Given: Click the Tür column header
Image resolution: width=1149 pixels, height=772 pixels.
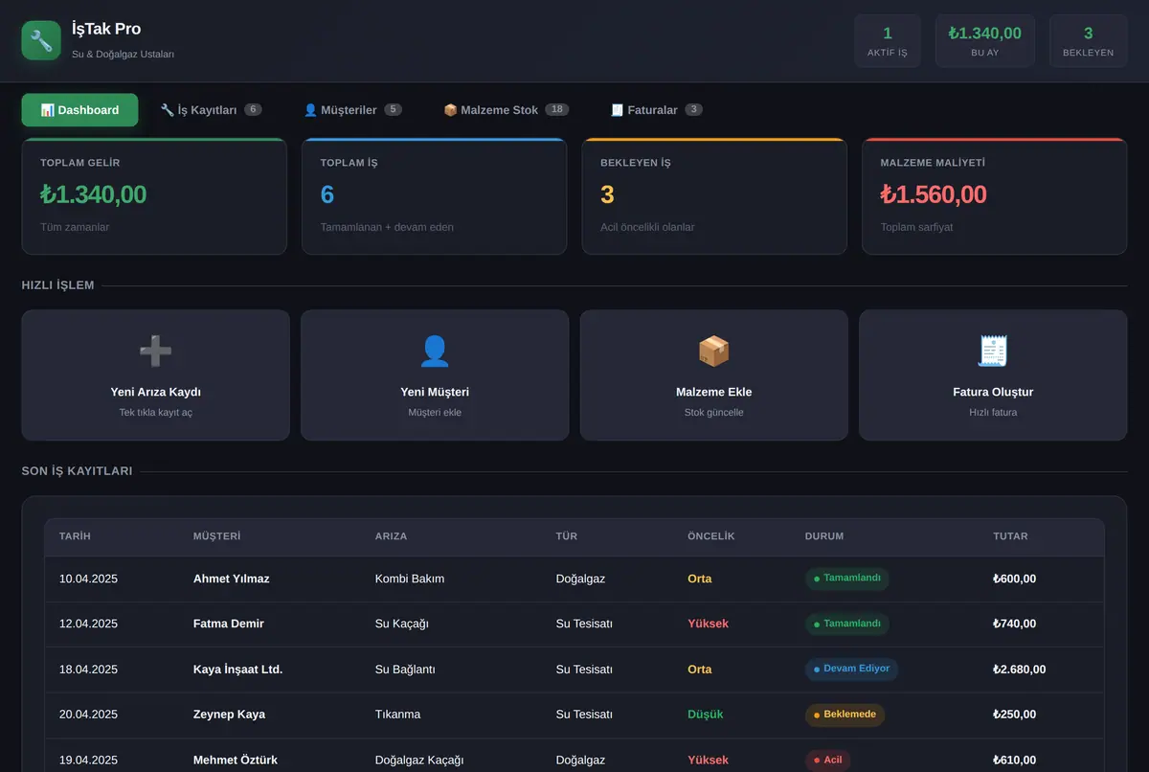Looking at the screenshot, I should coord(567,536).
